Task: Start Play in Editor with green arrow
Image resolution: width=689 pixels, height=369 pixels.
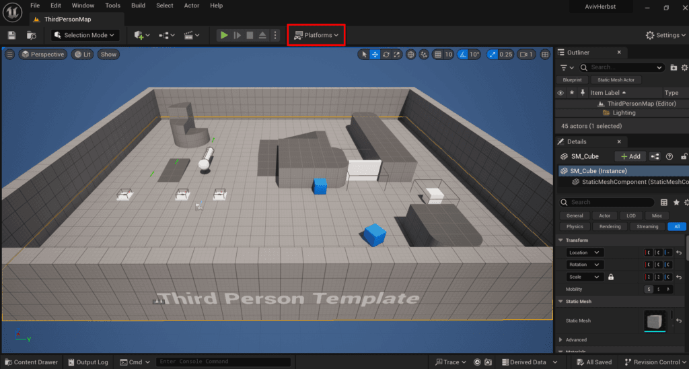Action: click(x=224, y=35)
